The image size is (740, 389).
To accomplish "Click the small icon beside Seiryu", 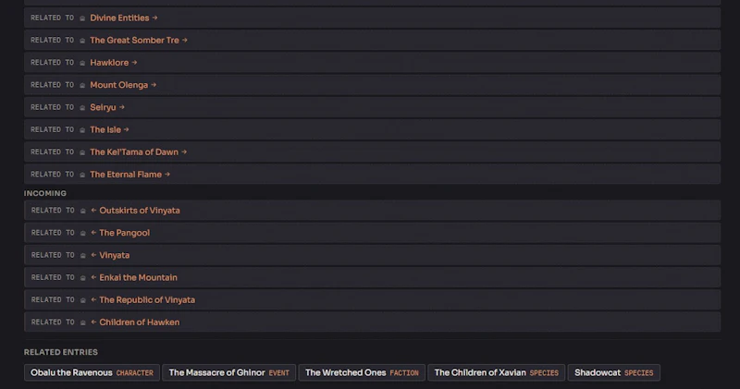I will [82, 108].
